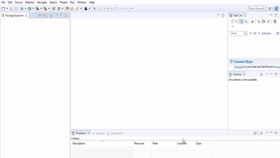
Task: Open the Task List view menu triangle
Action: 232,27
